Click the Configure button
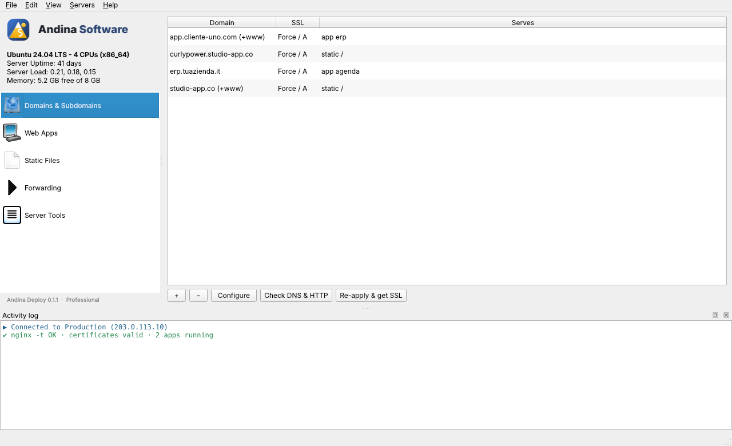Image resolution: width=732 pixels, height=446 pixels. click(234, 295)
